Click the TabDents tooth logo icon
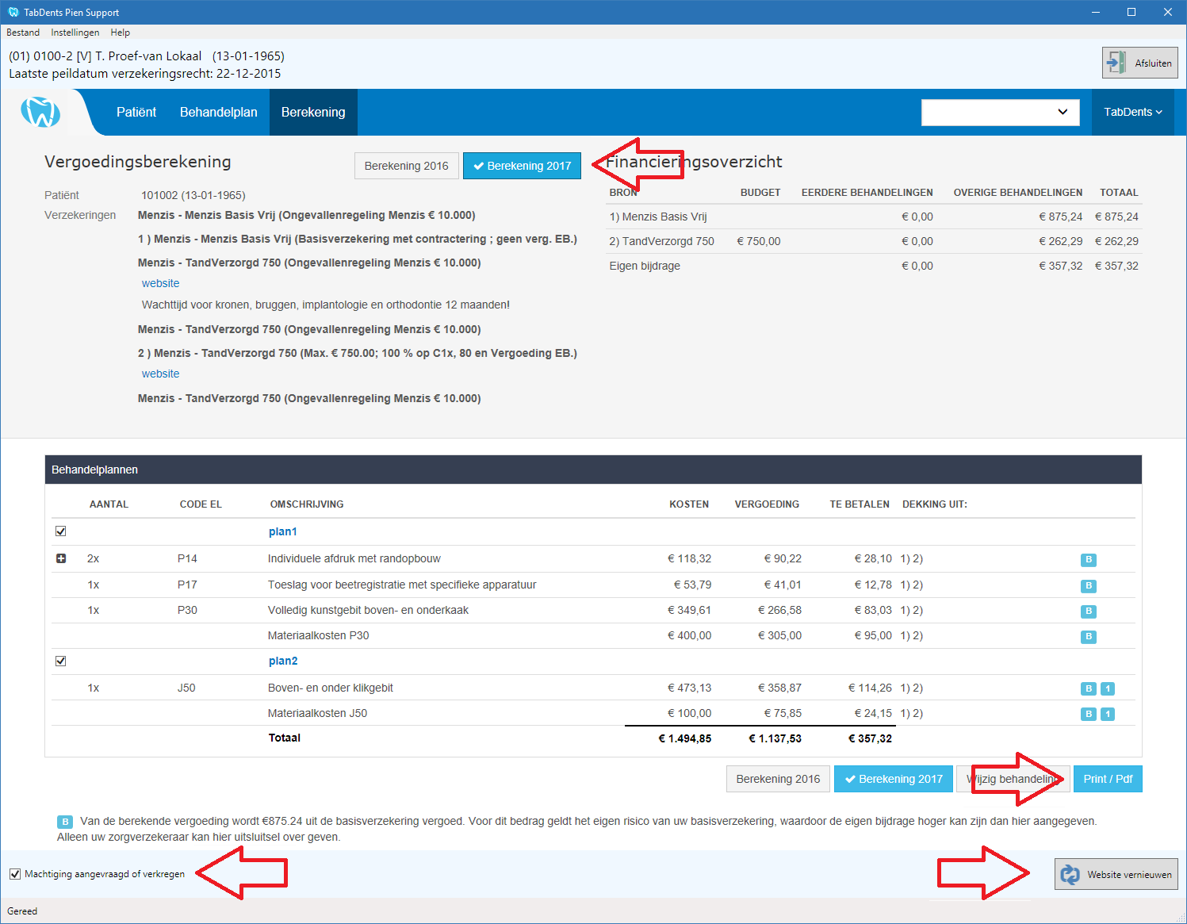The width and height of the screenshot is (1187, 924). coord(40,112)
